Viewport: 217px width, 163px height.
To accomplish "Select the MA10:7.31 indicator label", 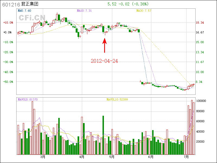I will pos(84,11).
